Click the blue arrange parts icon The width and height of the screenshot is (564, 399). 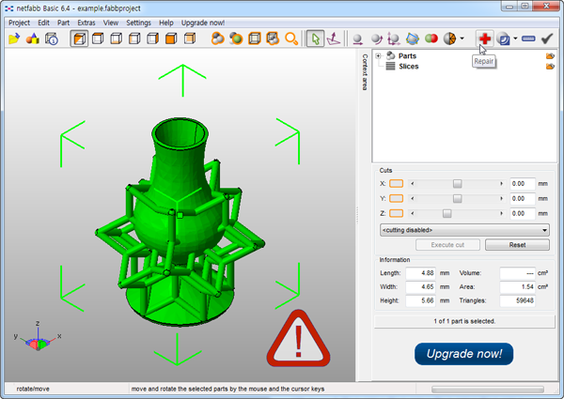coord(413,38)
